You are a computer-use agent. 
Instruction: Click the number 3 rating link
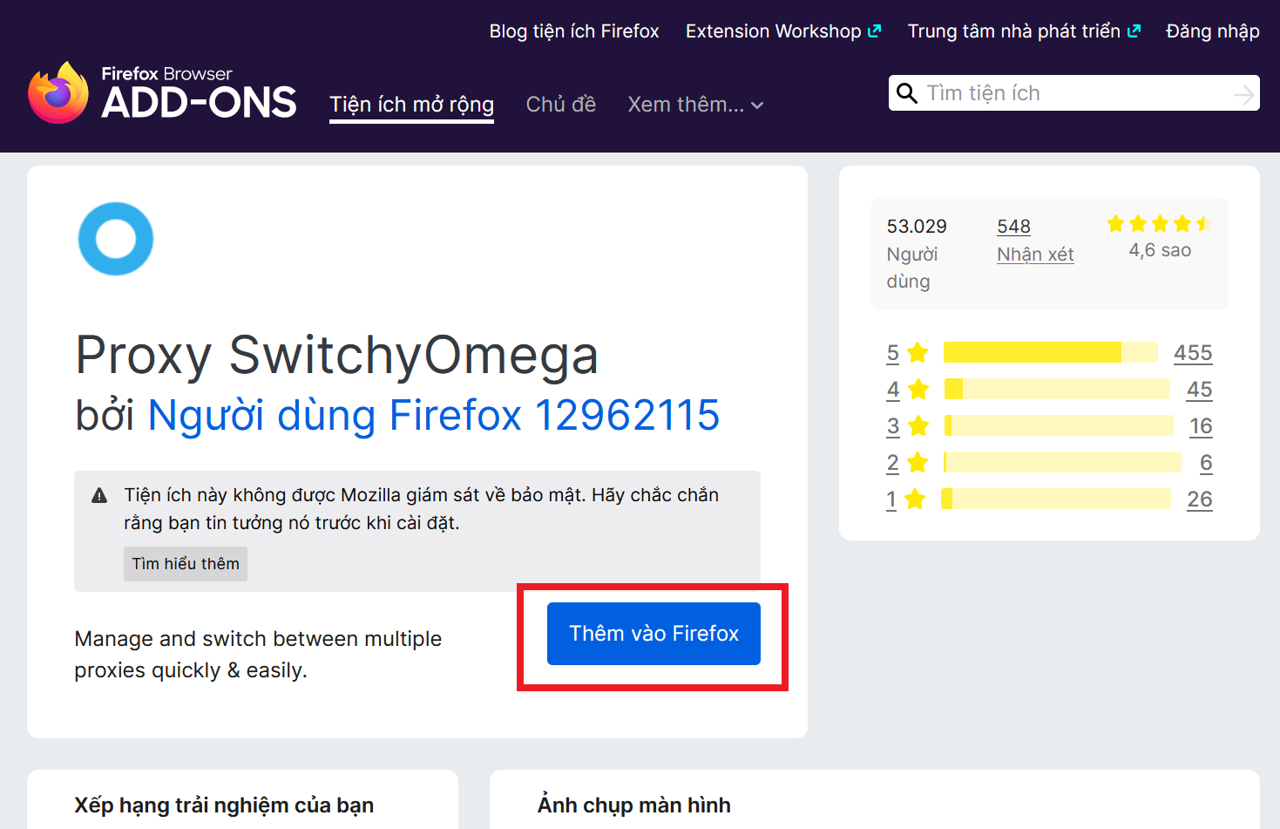point(893,426)
